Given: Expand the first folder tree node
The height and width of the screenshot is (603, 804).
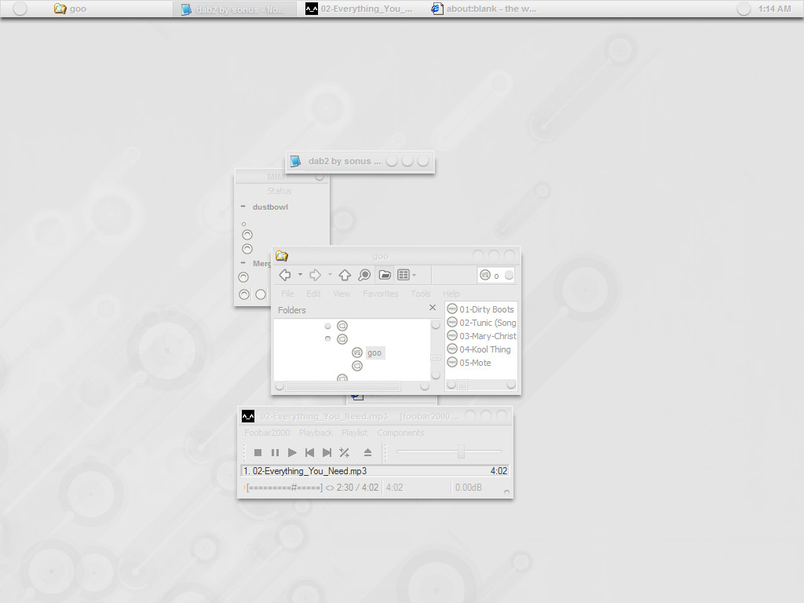Looking at the screenshot, I should [327, 326].
